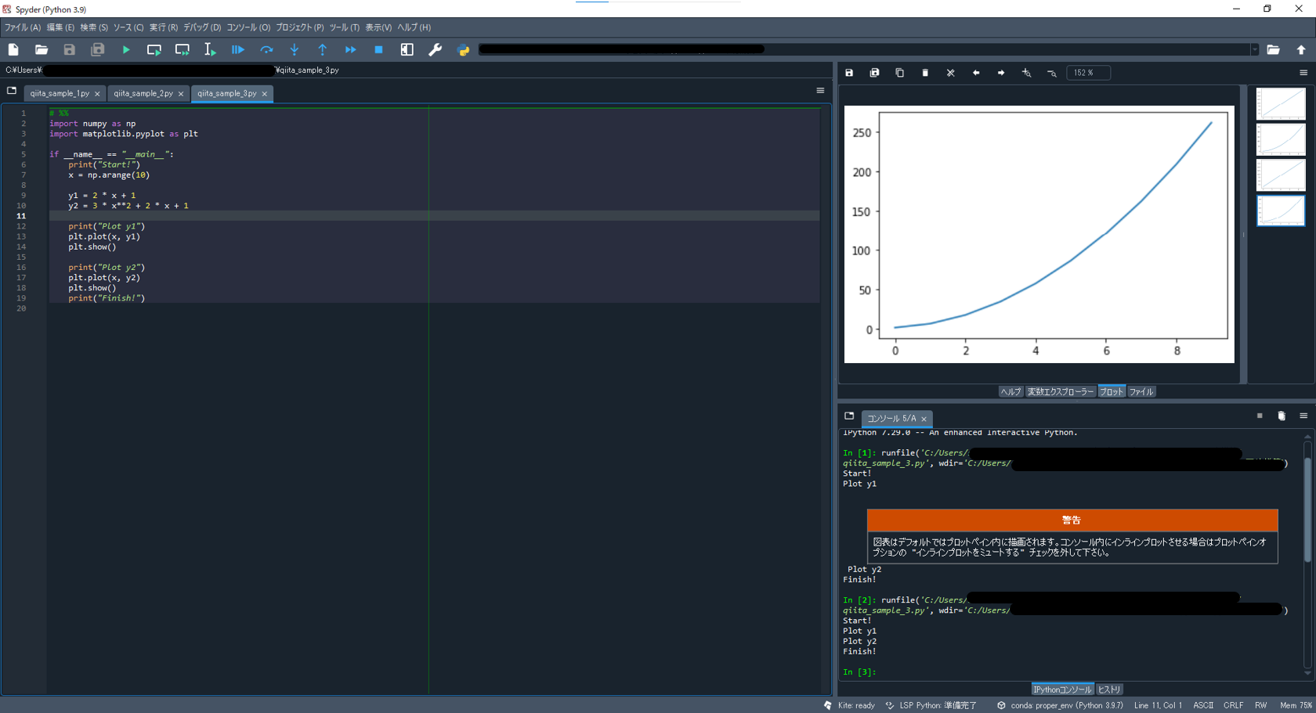Open the qiita_sample_1py editor tab

60,92
